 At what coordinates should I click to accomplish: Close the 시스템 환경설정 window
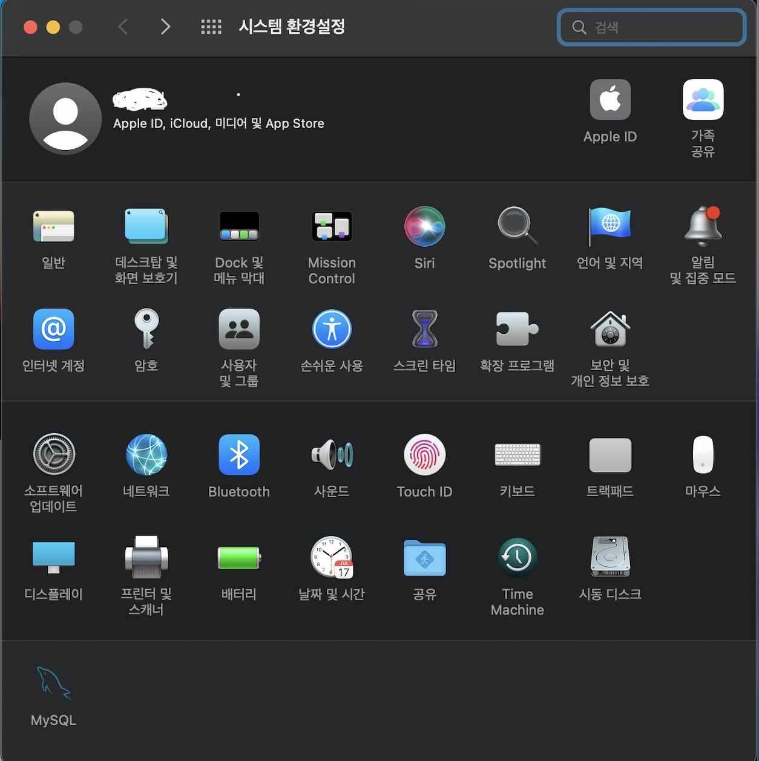(x=30, y=27)
